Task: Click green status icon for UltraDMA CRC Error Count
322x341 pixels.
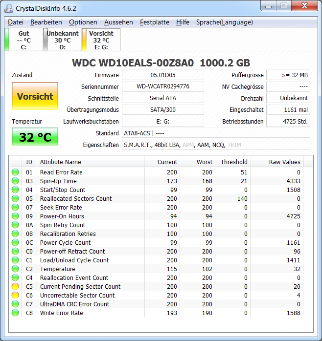Action: point(15,304)
